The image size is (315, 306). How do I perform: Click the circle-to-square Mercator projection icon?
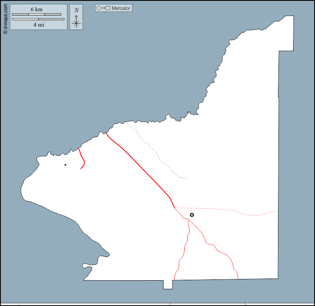[103, 8]
